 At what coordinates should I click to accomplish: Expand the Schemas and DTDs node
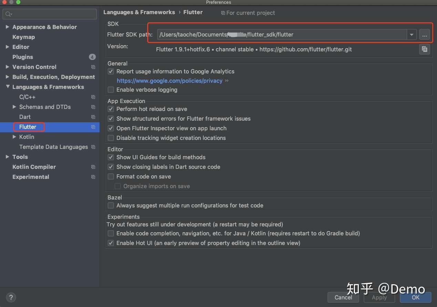(14, 107)
